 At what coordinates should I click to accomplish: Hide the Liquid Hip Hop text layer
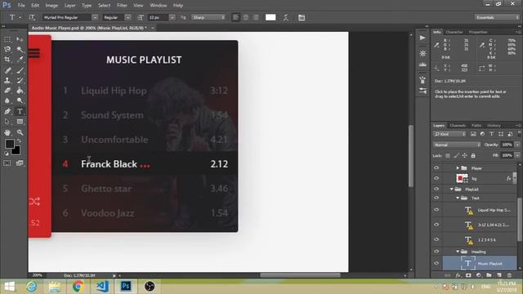coord(436,210)
